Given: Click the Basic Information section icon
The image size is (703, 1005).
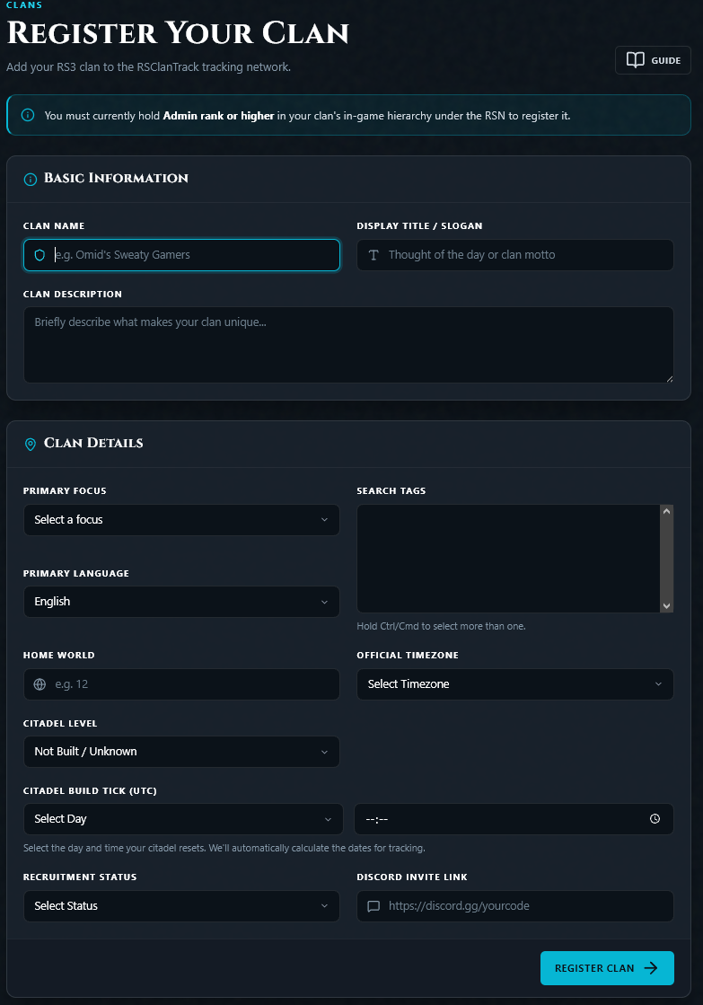Looking at the screenshot, I should pos(31,179).
